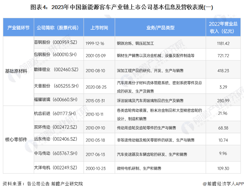Select the 公司简称（股票代码）column header
The height and width of the screenshot is (191, 244).
(x=59, y=28)
